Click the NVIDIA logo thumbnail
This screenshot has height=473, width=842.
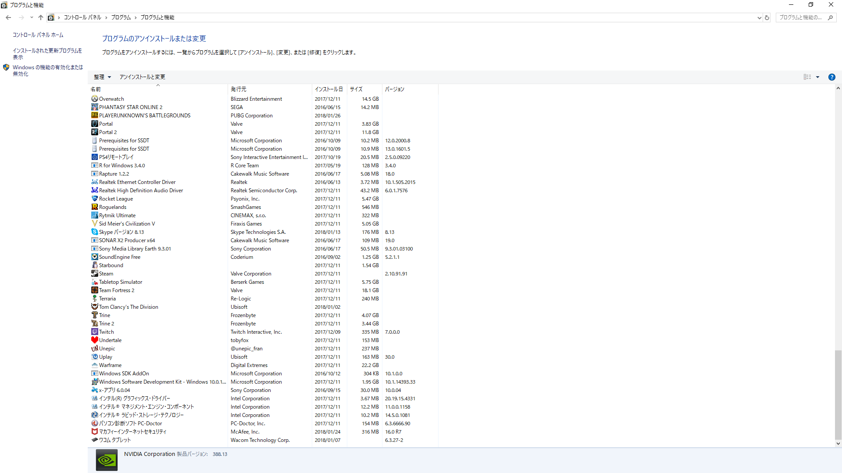click(x=107, y=460)
